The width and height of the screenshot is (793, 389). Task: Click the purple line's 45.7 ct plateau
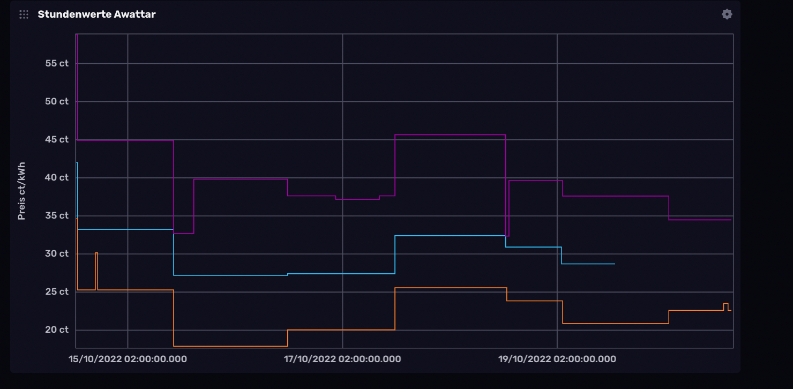coord(450,134)
